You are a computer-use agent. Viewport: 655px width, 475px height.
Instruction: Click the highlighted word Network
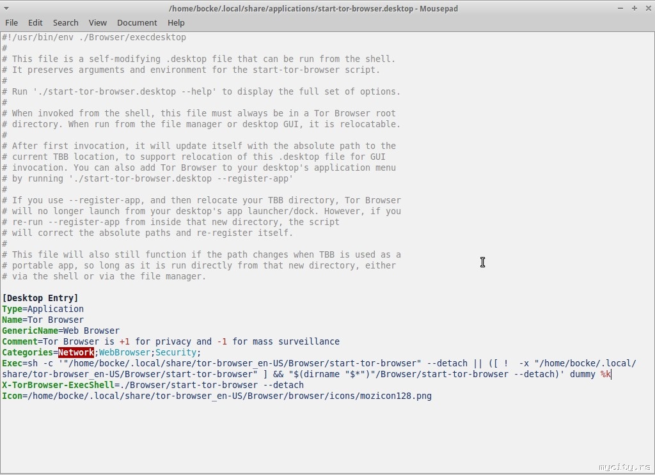tap(76, 352)
